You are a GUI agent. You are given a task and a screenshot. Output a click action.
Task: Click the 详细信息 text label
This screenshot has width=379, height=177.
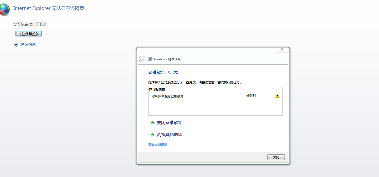click(x=28, y=45)
